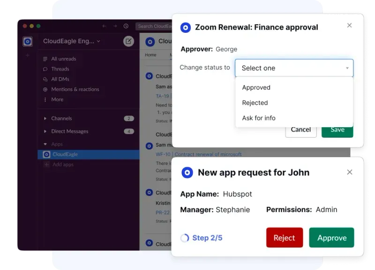This screenshot has width=375, height=270.
Task: Close the Zoom Renewal dialog
Action: tap(349, 25)
